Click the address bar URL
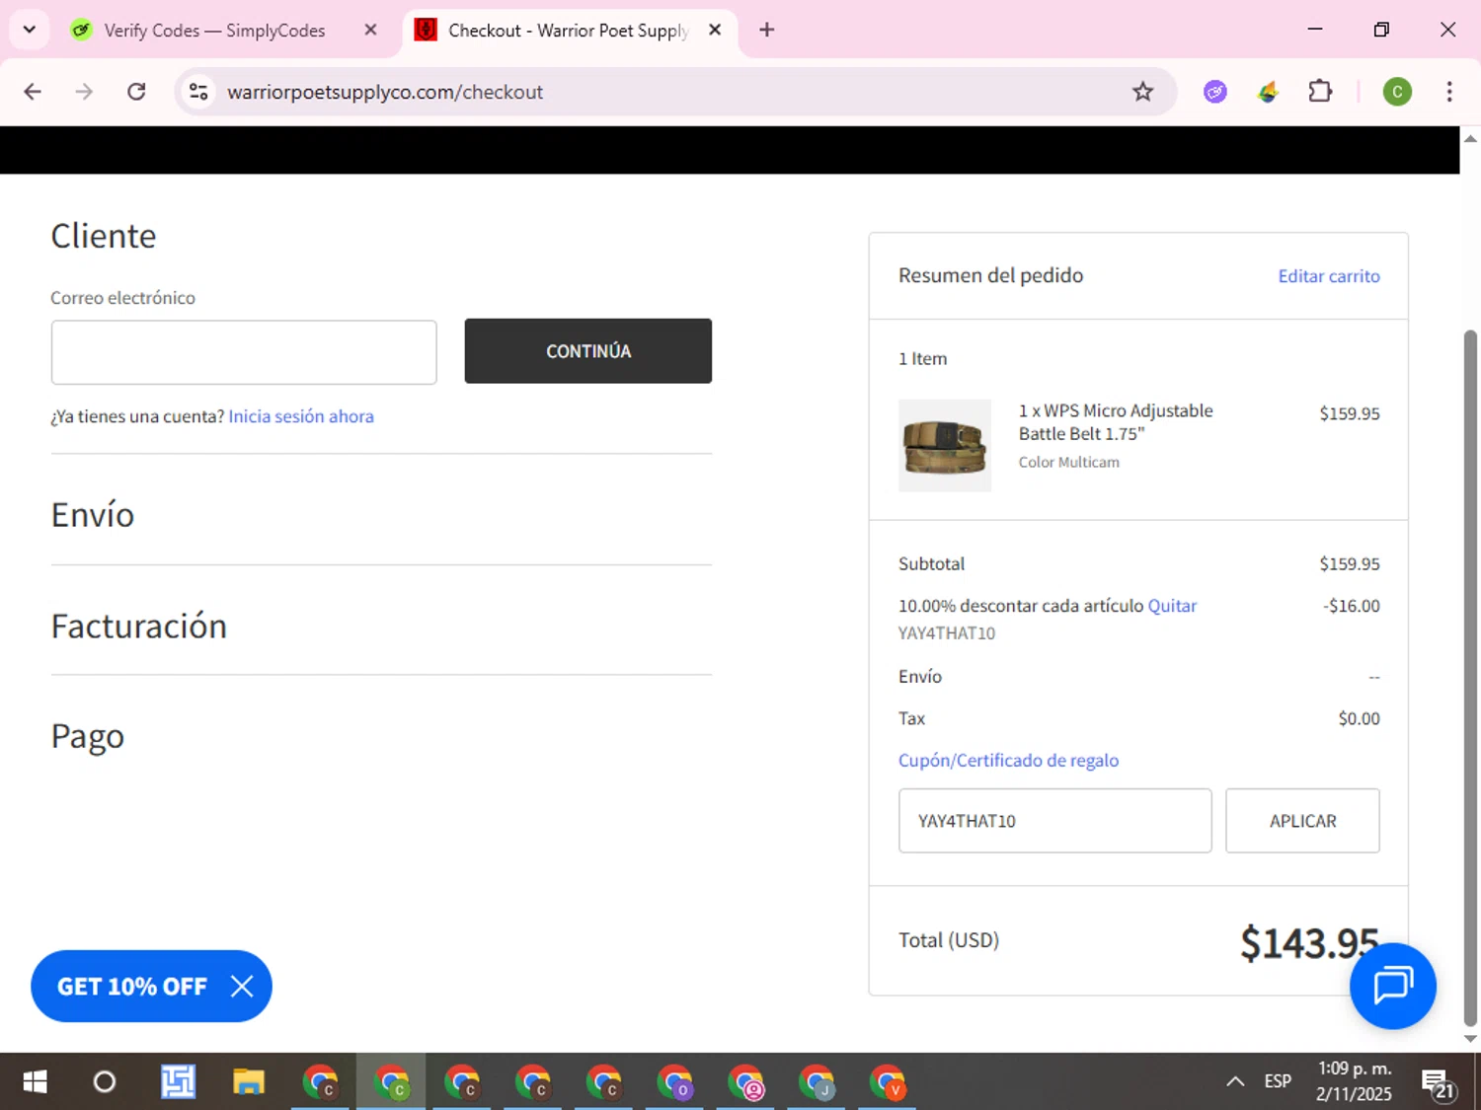The height and width of the screenshot is (1110, 1481). tap(385, 92)
